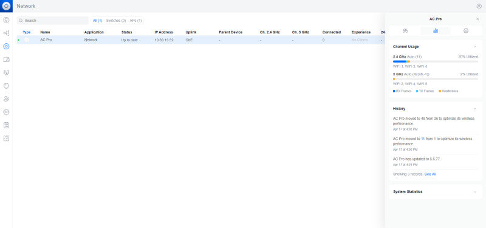This screenshot has height=228, width=486.
Task: Click the AC Pro device type icon in row
Action: [x=27, y=40]
